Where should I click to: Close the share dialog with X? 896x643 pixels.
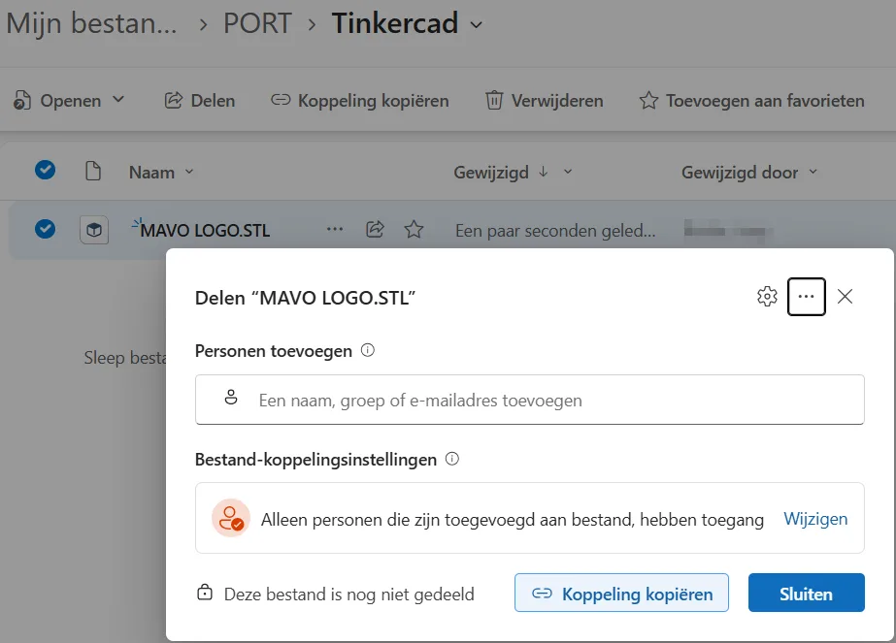pos(845,297)
